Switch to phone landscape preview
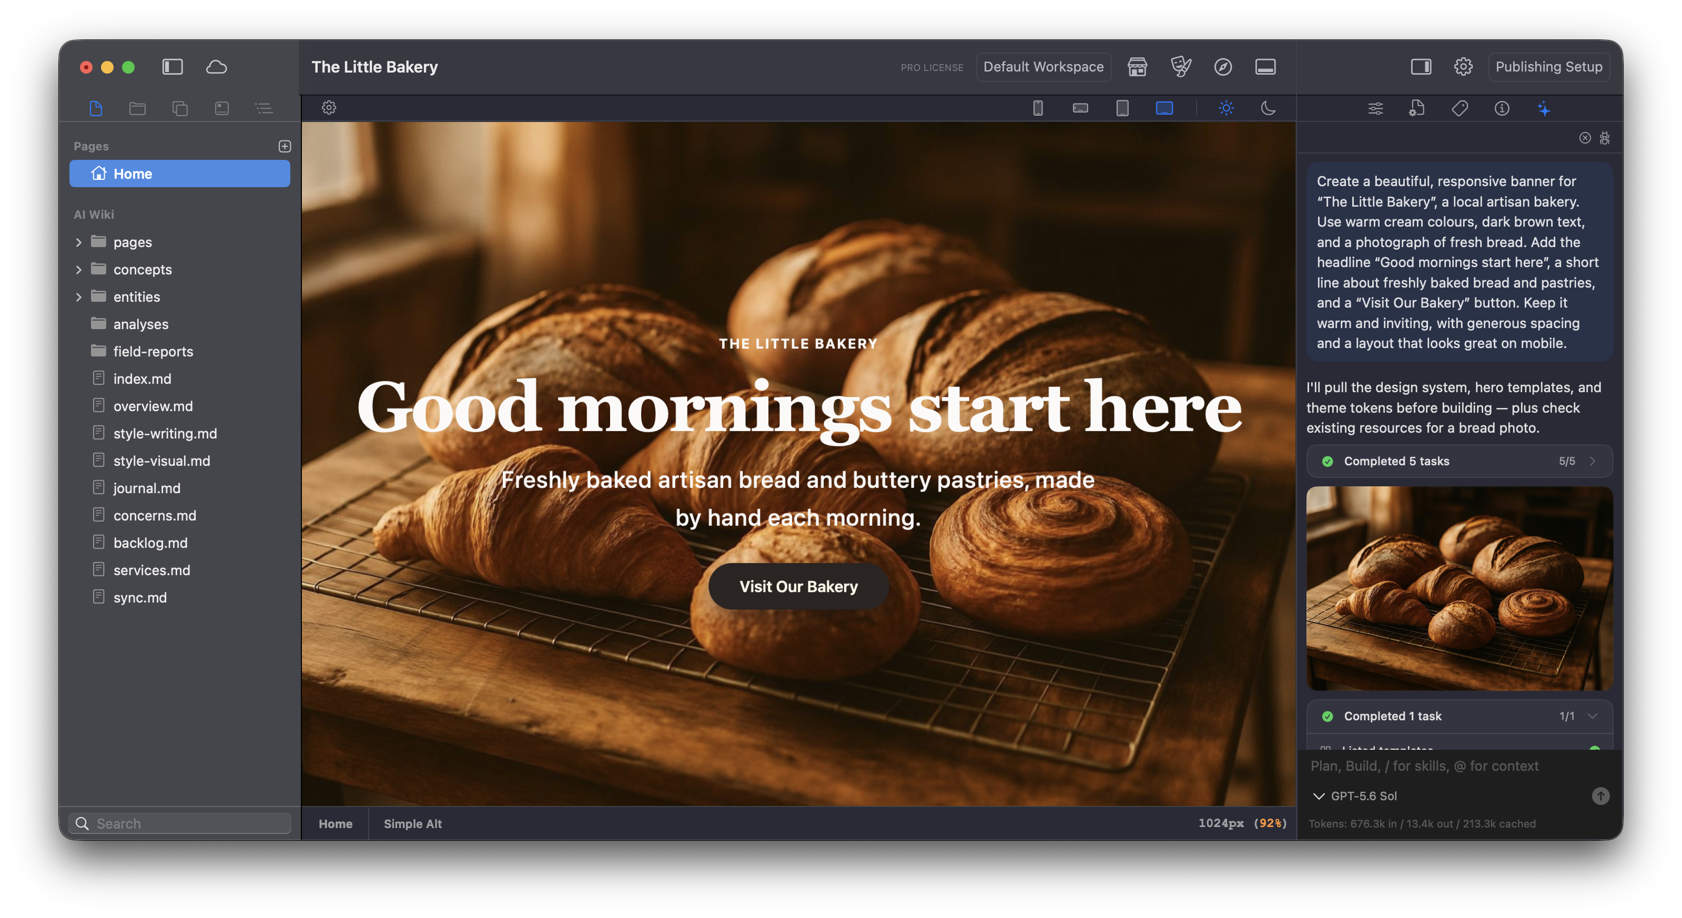This screenshot has height=918, width=1682. coord(1080,108)
